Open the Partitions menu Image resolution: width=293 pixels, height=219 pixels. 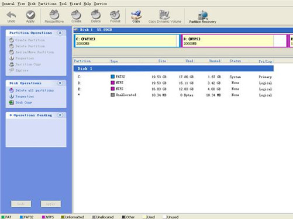tap(47, 4)
